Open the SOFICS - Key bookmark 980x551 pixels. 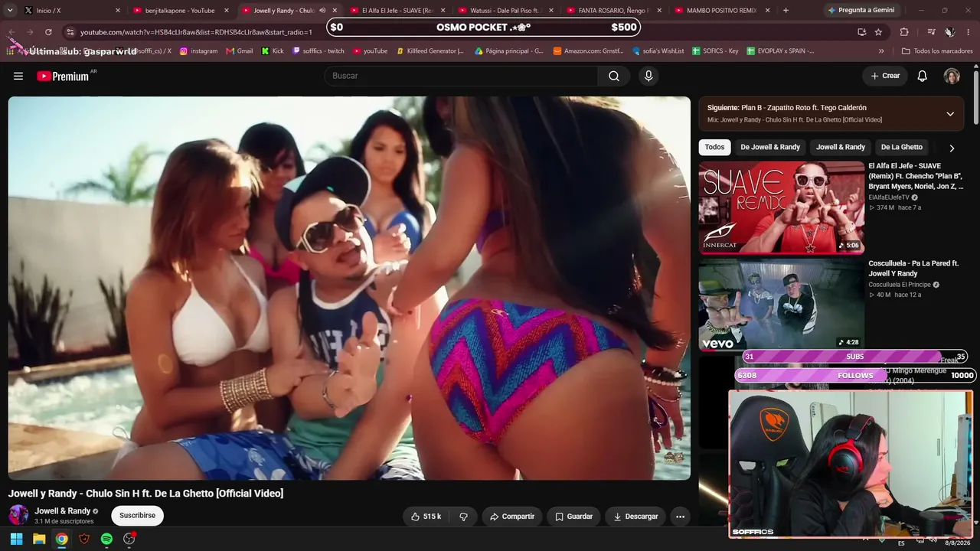click(716, 51)
